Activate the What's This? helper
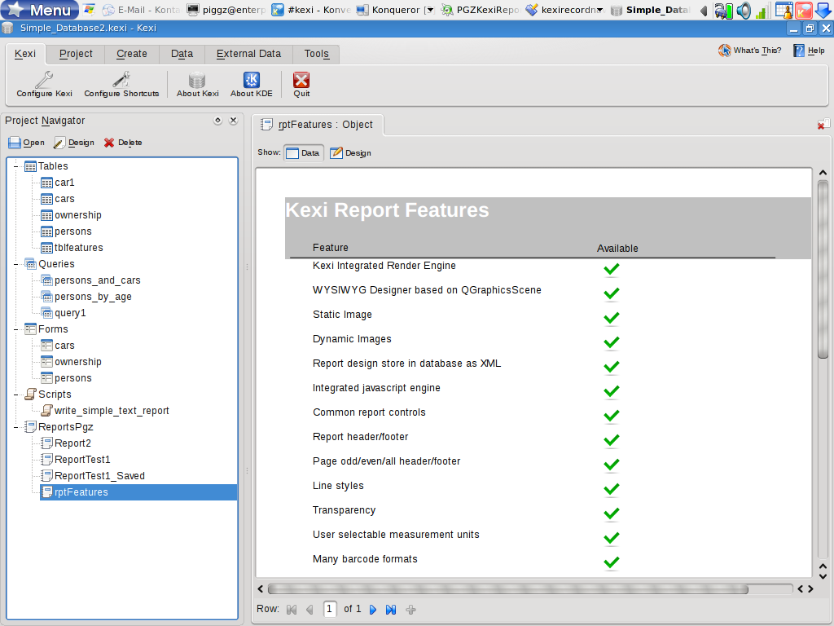The image size is (834, 626). [x=750, y=51]
